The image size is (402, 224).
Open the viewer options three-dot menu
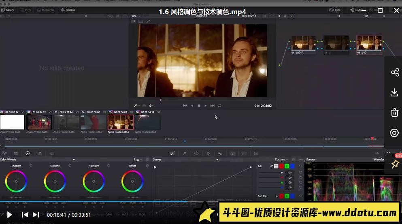coord(272,16)
